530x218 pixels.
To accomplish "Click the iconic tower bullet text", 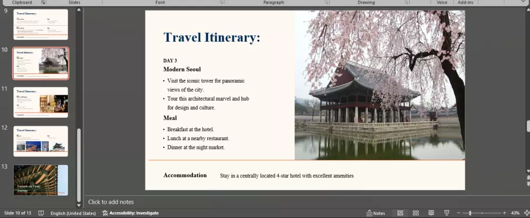I will pos(206,85).
